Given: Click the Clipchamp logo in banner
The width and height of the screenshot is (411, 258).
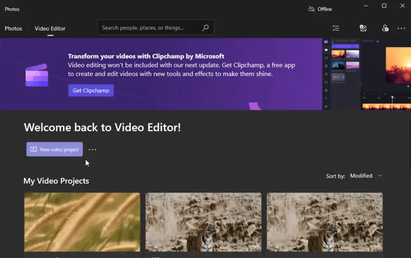Looking at the screenshot, I should click(x=36, y=75).
